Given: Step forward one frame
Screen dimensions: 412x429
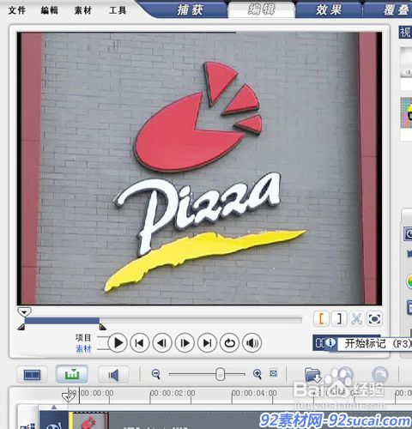Looking at the screenshot, I should [185, 342].
